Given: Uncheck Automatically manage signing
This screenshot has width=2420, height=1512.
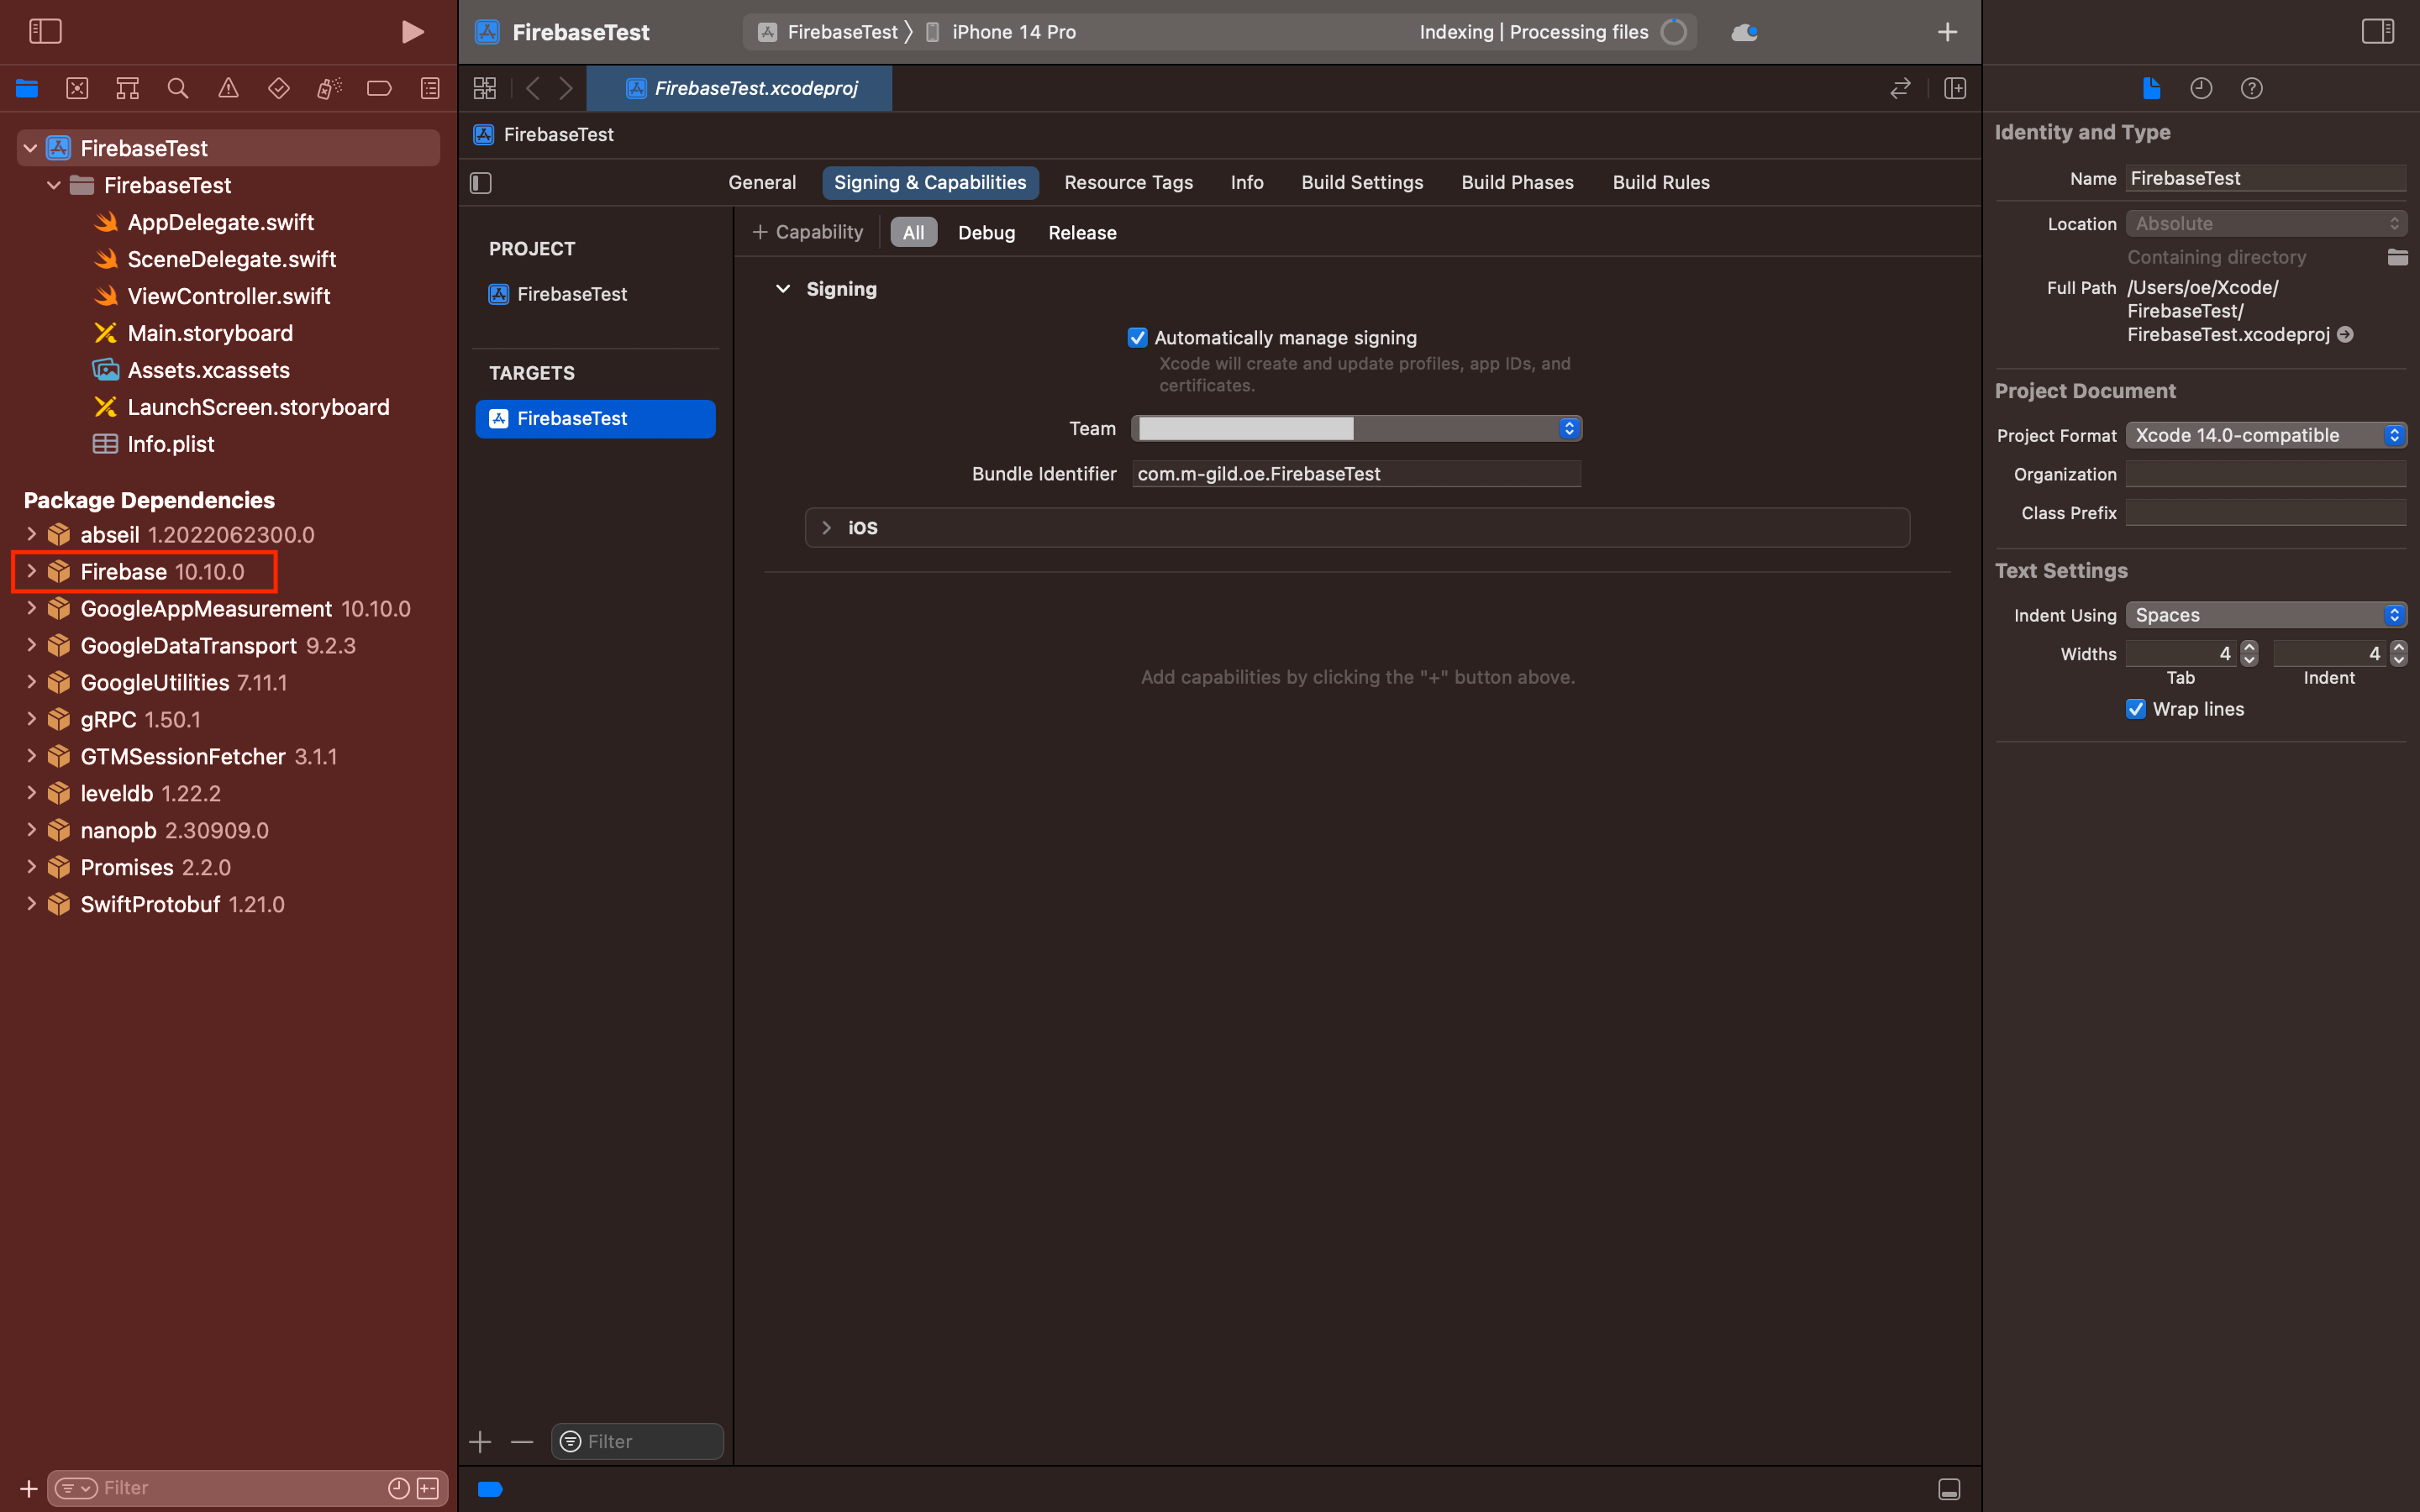Looking at the screenshot, I should tap(1137, 338).
